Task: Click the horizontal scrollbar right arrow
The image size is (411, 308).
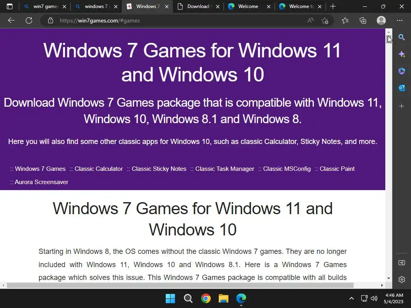Action: click(x=382, y=285)
